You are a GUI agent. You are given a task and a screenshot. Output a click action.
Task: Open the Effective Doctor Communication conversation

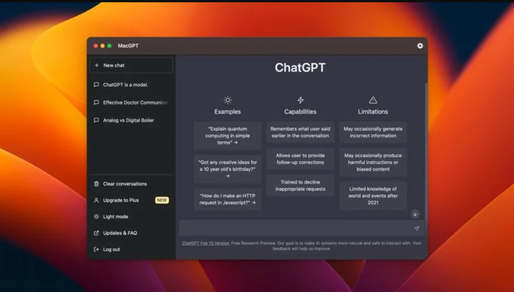coord(131,103)
